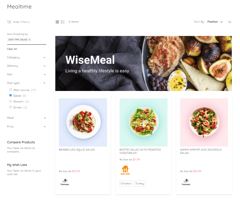The height and width of the screenshot is (201, 240).
Task: Open the Sort By Position dropdown
Action: pyautogui.click(x=215, y=22)
